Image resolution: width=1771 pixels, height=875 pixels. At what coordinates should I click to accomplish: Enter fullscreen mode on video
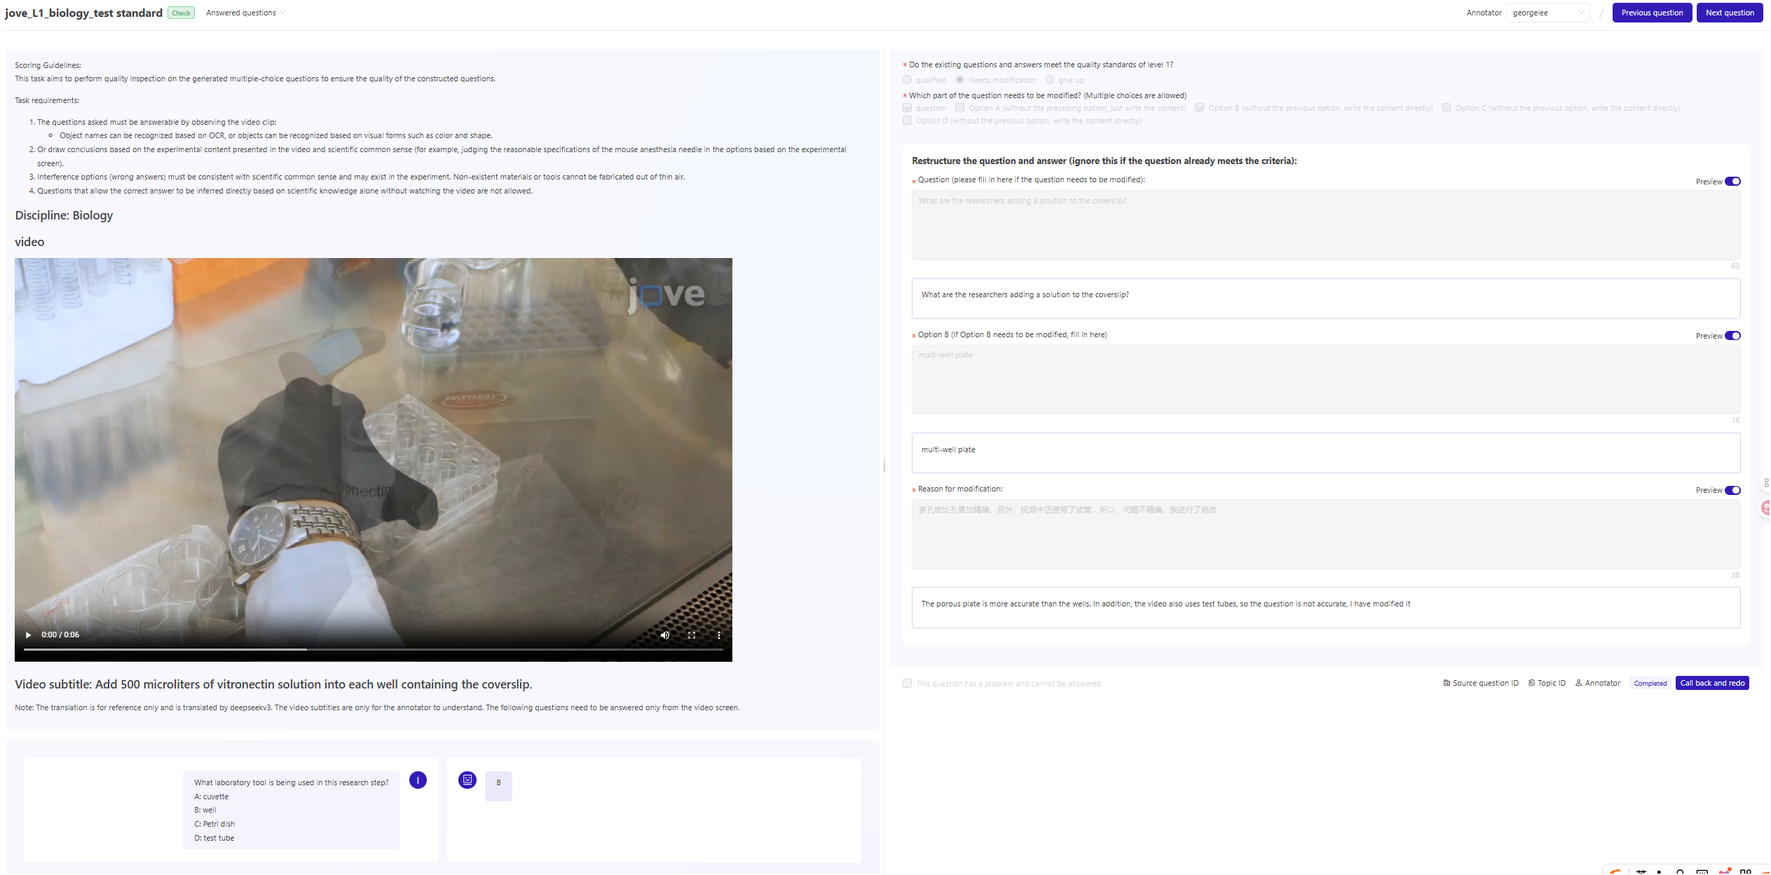point(691,635)
